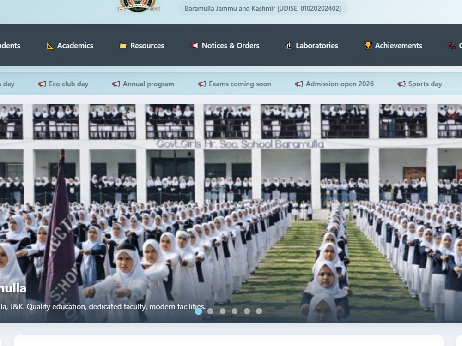
Task: Click the Achievements trophy icon
Action: click(x=368, y=46)
